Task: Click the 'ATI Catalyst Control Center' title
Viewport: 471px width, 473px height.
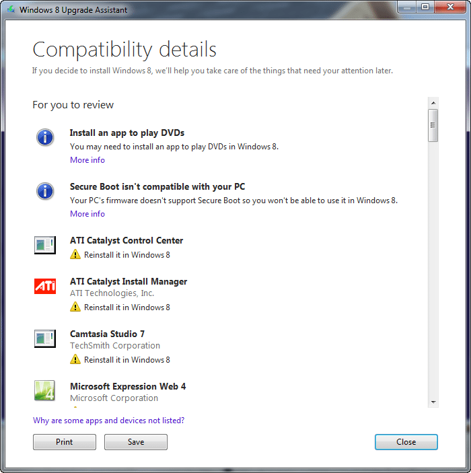Action: 126,240
